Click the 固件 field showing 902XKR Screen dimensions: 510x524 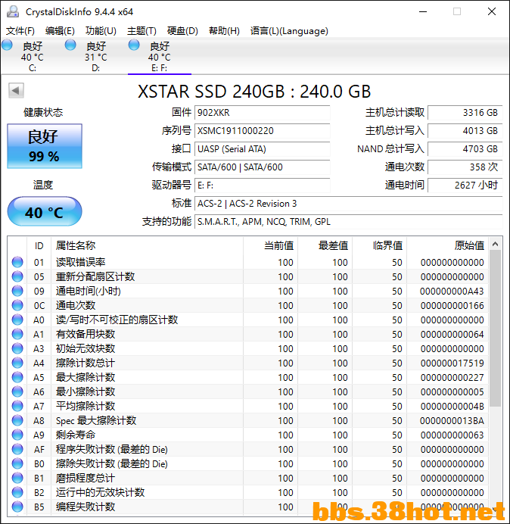tap(262, 113)
